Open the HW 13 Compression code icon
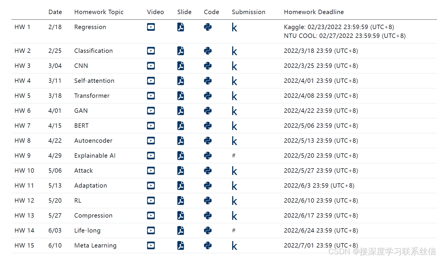This screenshot has height=259, width=437. (x=208, y=216)
